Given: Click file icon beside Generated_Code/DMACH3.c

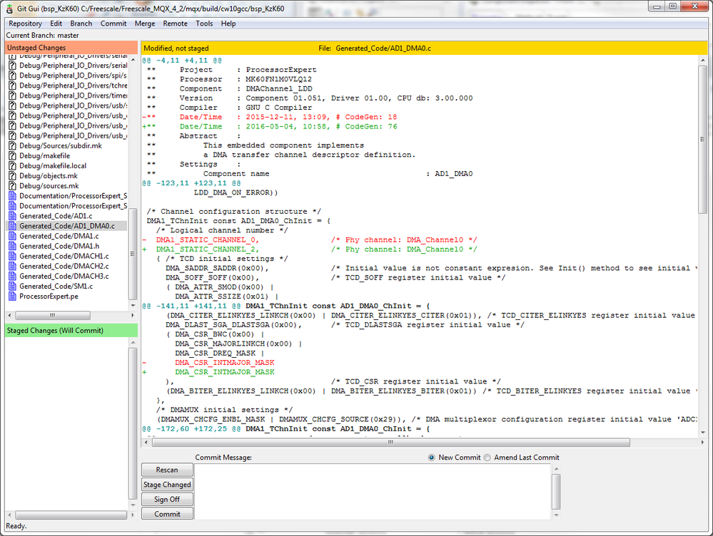Looking at the screenshot, I should (x=13, y=276).
